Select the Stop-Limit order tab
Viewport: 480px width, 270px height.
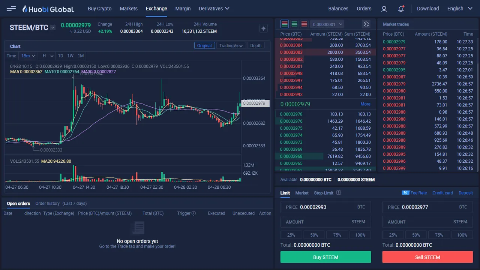[x=324, y=193]
